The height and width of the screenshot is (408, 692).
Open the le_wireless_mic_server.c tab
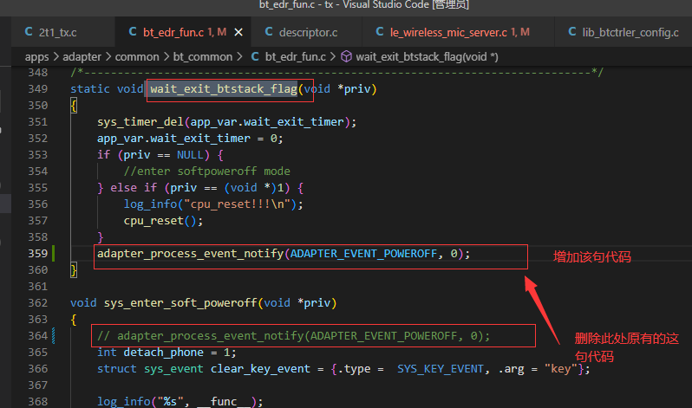coord(458,32)
